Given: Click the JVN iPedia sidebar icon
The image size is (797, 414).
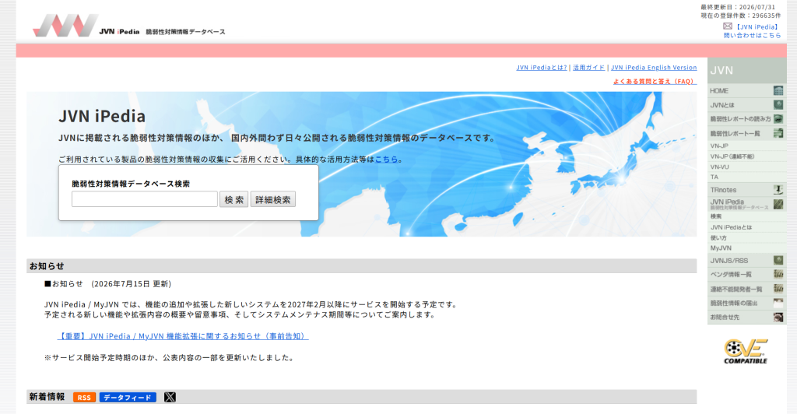Looking at the screenshot, I should click(778, 204).
